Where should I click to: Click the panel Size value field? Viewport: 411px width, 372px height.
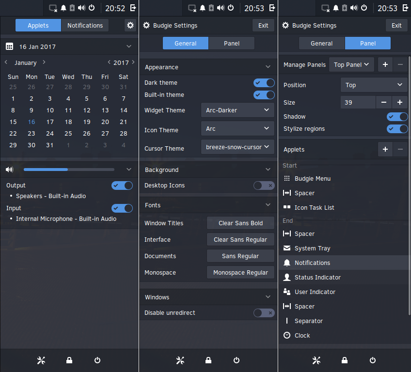(358, 102)
